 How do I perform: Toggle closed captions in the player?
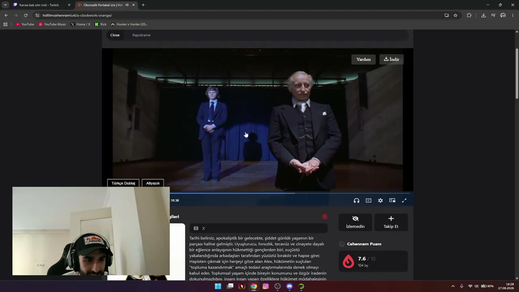369,200
